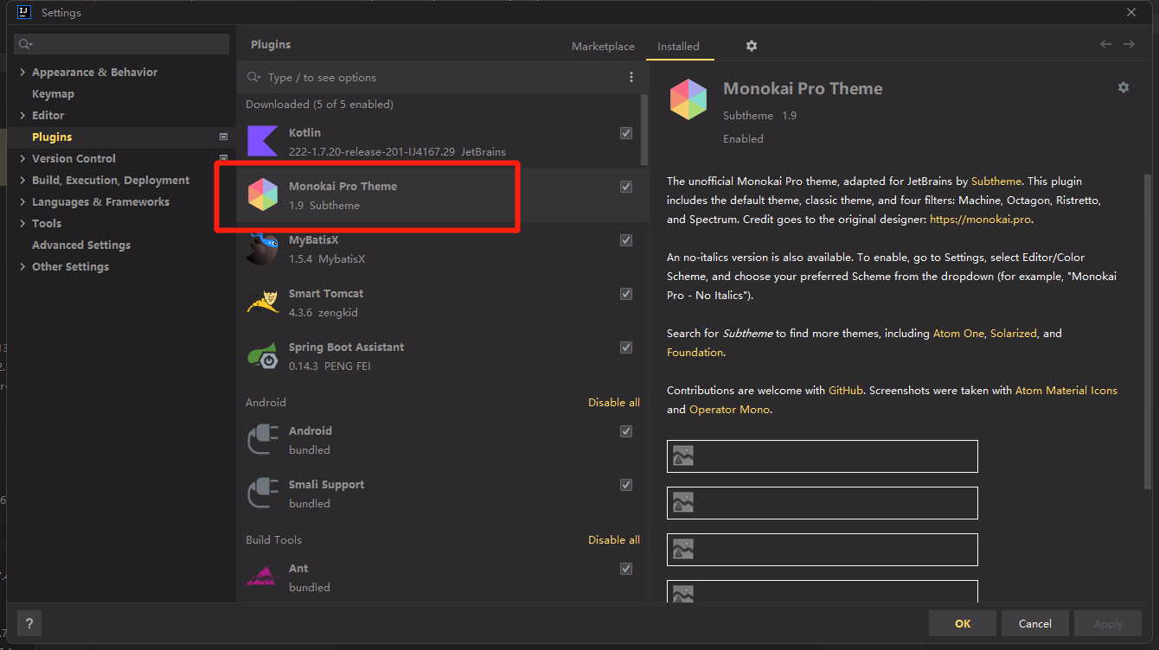Click the plugin search options kebab menu
The image size is (1159, 650).
point(631,77)
